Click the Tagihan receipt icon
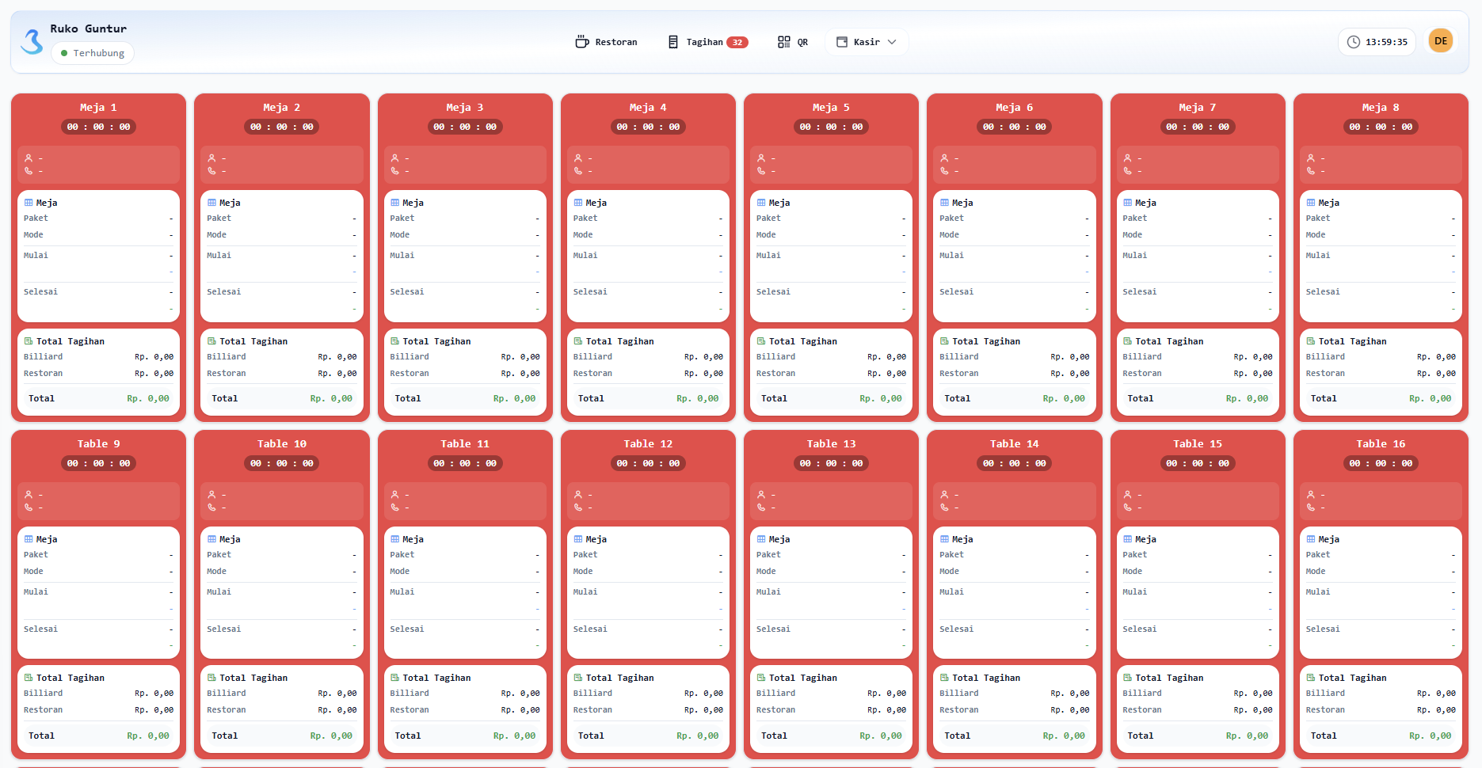 click(673, 42)
